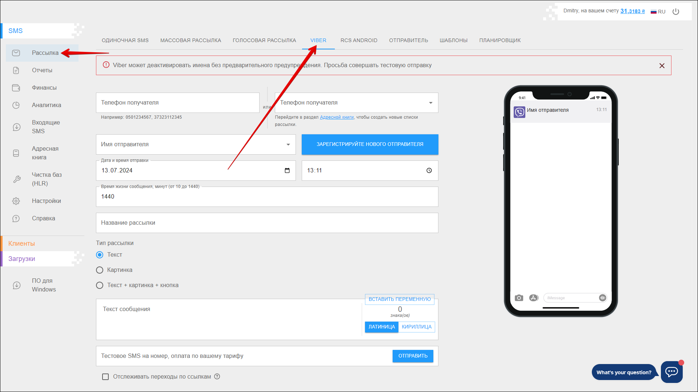This screenshot has height=392, width=698.
Task: Expand the Имя отправителя dropdown
Action: pos(288,144)
